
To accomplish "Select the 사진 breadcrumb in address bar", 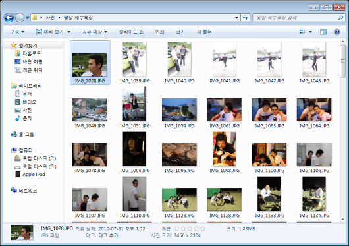I will click(x=50, y=18).
